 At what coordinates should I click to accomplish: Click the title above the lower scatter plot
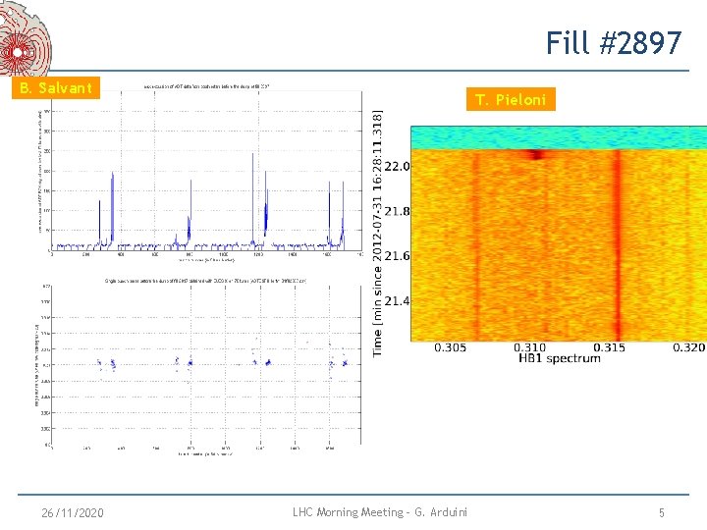coord(205,281)
